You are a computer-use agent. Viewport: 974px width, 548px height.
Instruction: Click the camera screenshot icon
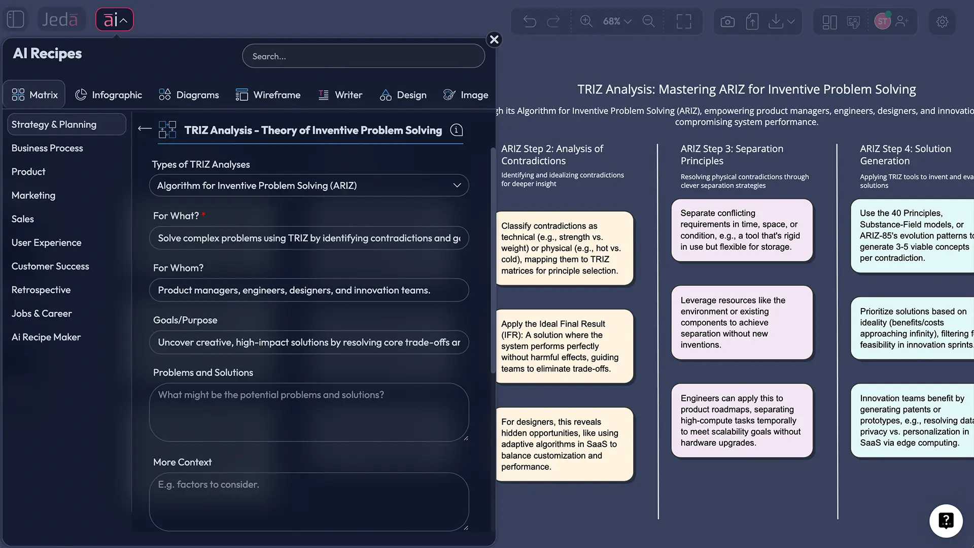727,22
